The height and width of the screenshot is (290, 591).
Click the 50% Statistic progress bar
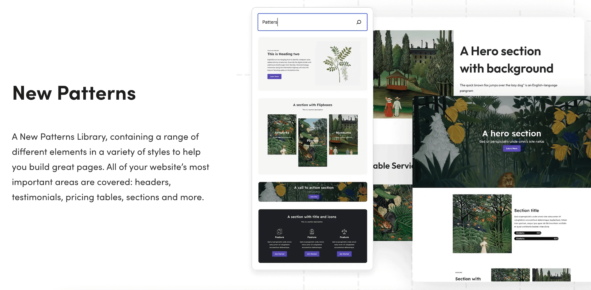tap(527, 233)
